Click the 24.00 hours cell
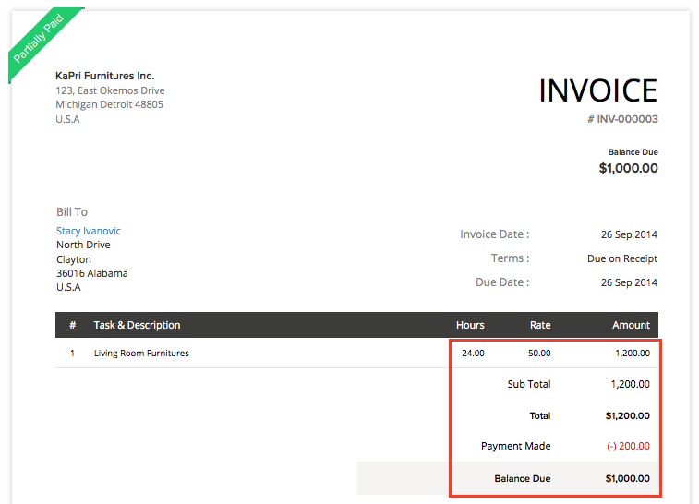Viewport: 699px width, 504px height. coord(473,353)
